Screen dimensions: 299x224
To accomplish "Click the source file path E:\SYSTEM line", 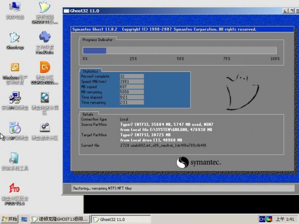I will (x=166, y=129).
